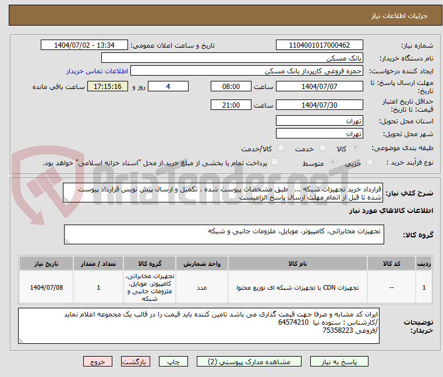Click the deadline time field 08:00
Image resolution: width=443 pixels, height=377 pixels.
(x=231, y=87)
